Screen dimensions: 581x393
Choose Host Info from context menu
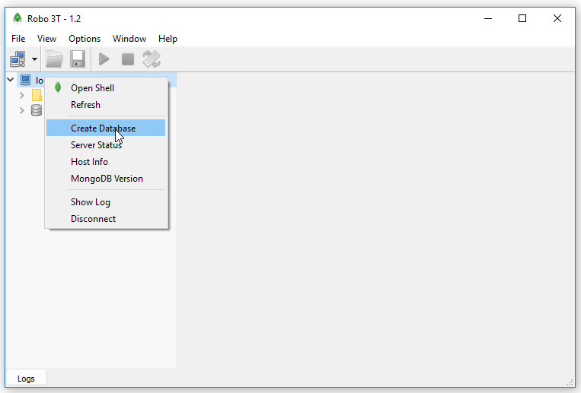[106, 162]
